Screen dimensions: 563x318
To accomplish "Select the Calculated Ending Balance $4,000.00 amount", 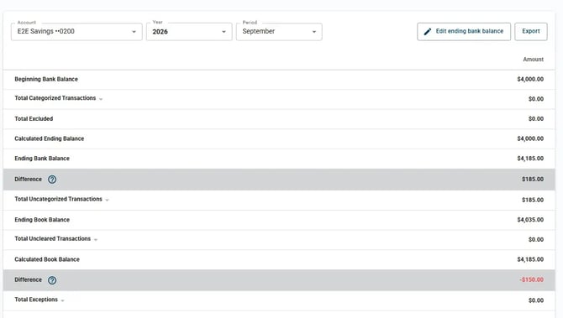I will pos(530,138).
